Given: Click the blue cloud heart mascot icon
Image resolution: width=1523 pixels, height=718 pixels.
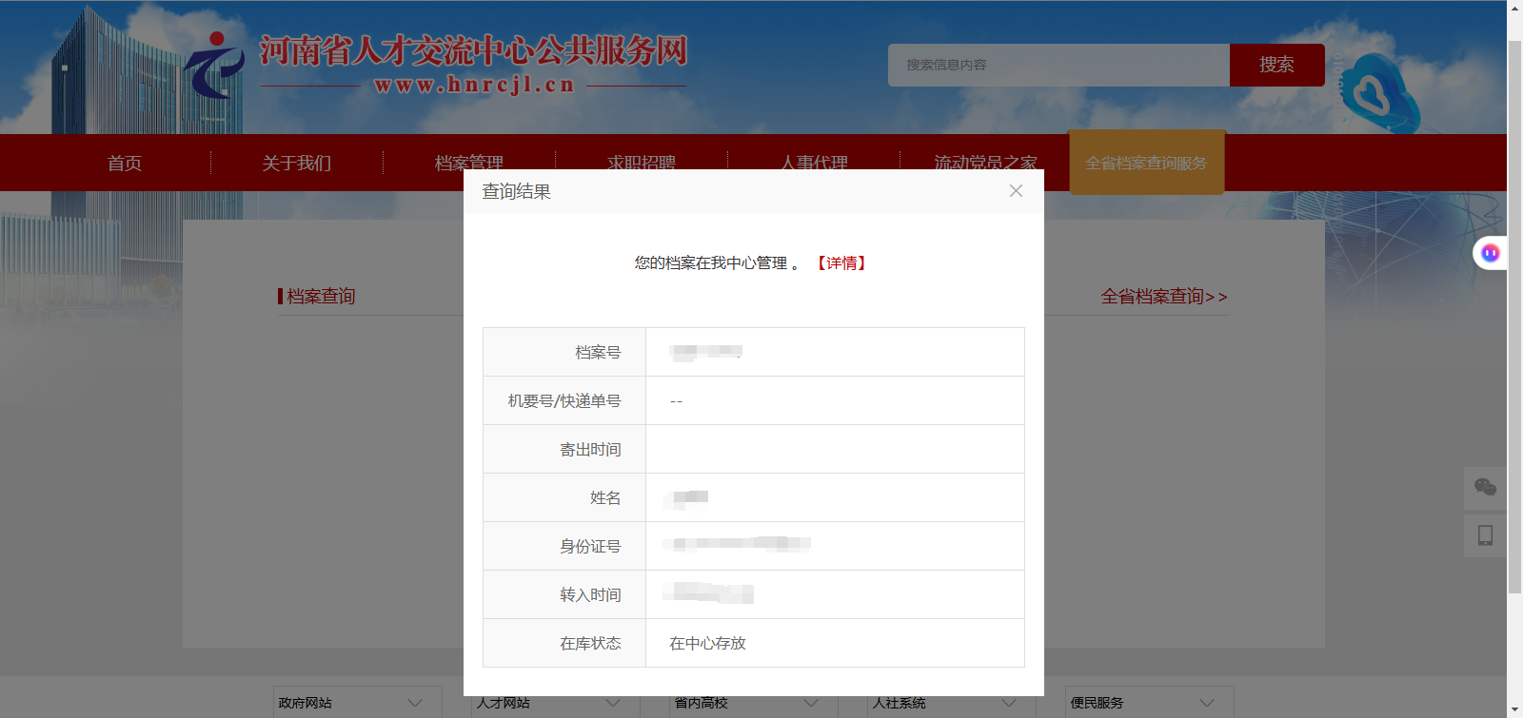Looking at the screenshot, I should (x=1377, y=95).
